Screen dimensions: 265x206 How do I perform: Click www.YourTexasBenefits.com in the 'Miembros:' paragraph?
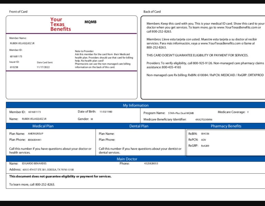(x=221, y=43)
